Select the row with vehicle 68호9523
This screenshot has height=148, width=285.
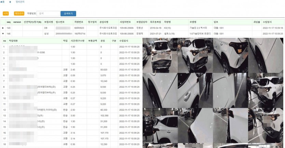[79, 28]
